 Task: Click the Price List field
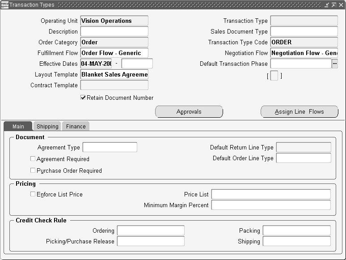(x=271, y=194)
